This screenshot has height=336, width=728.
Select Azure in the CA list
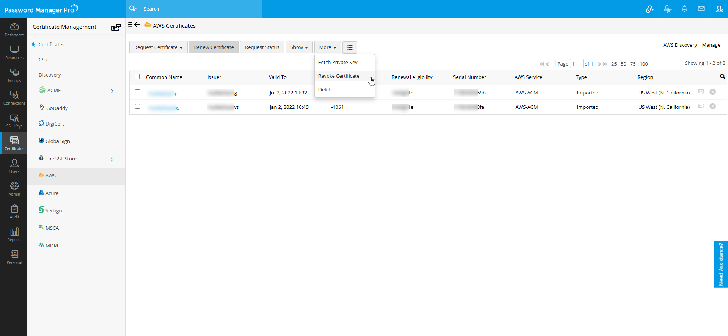52,193
